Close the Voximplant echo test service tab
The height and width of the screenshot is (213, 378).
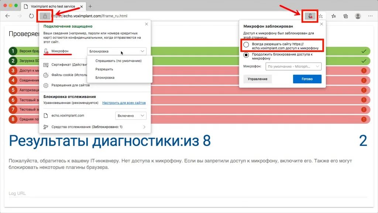(82, 7)
